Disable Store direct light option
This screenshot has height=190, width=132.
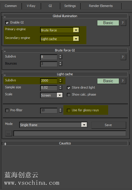pyautogui.click(x=69, y=88)
